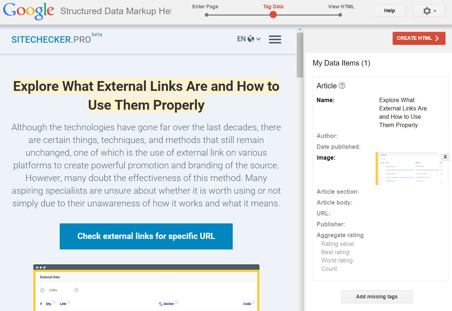Click the Links info question icon in the screenshot
Image resolution: width=452 pixels, height=311 pixels.
pos(76,290)
